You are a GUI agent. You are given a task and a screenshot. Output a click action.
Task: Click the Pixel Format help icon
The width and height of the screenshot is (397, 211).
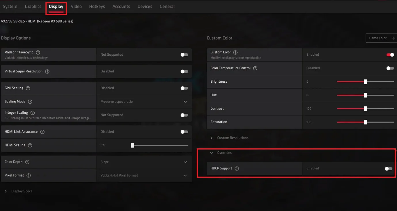tap(29, 175)
